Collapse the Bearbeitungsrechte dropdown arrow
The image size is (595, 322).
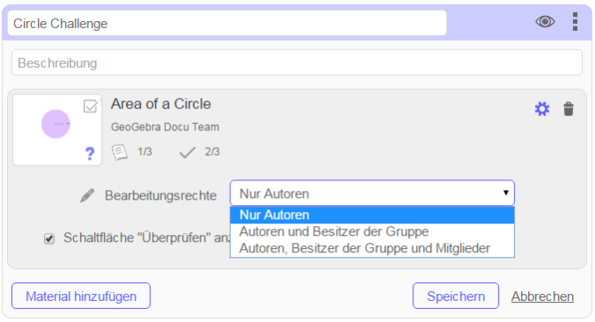pyautogui.click(x=505, y=193)
